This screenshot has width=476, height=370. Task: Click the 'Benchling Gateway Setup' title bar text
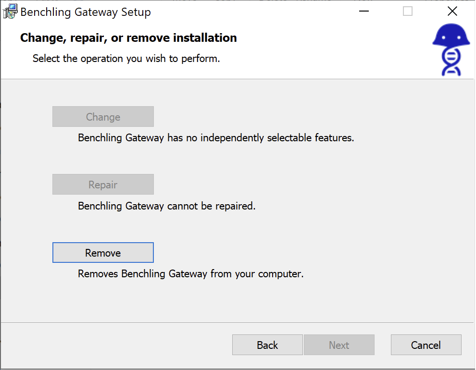pyautogui.click(x=86, y=12)
